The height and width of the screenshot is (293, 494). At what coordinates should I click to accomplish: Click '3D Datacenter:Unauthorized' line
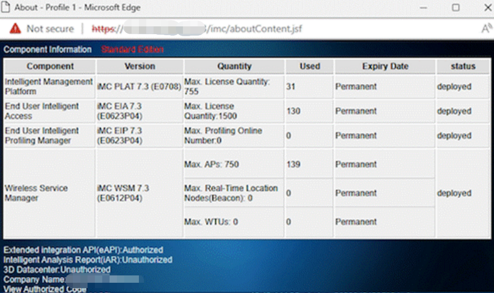57,270
